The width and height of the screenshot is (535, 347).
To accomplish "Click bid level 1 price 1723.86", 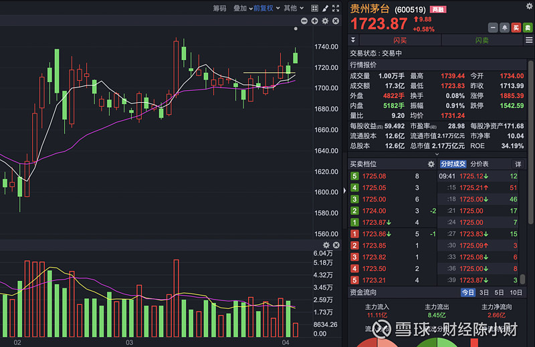I will (374, 234).
